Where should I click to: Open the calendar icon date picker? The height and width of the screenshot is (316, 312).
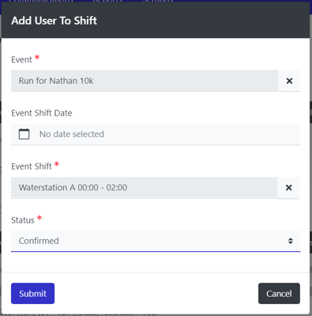point(24,134)
